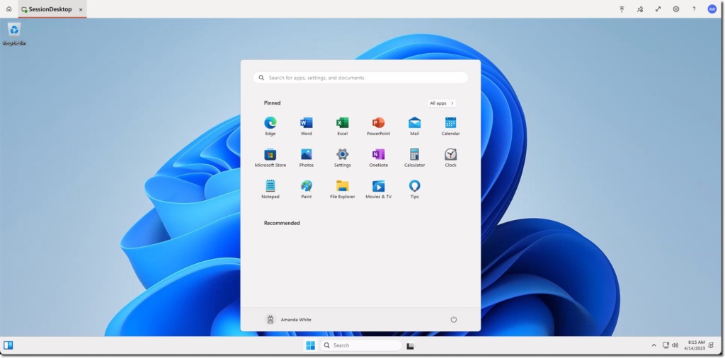The height and width of the screenshot is (358, 725).
Task: Click the Windows Start button on taskbar
Action: coord(310,345)
